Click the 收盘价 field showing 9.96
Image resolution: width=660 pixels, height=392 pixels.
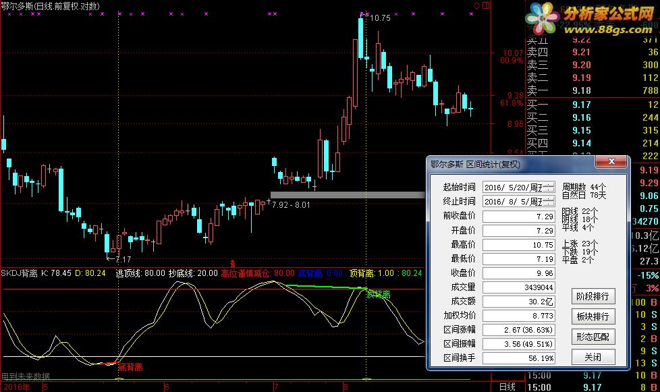[x=518, y=273]
